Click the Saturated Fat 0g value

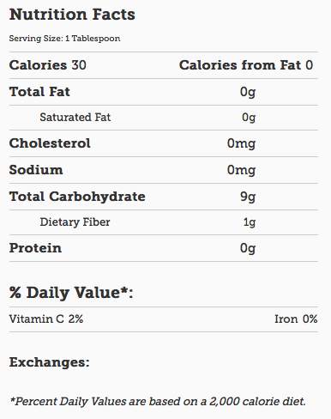249,118
